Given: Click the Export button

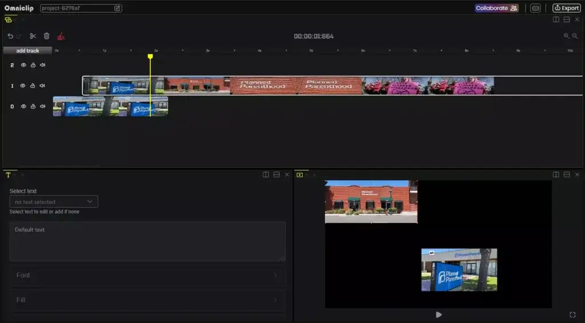Looking at the screenshot, I should click(x=566, y=8).
